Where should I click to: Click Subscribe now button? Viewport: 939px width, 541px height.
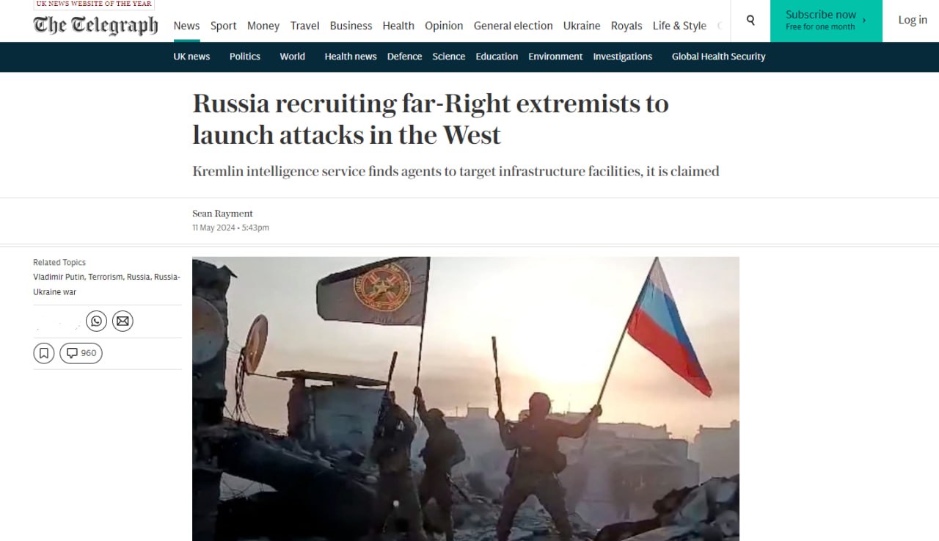826,21
